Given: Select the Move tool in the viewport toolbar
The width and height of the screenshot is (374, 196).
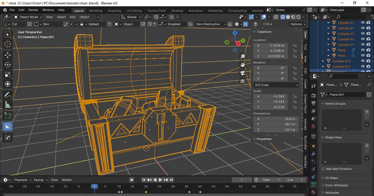Looking at the screenshot, I should 8,55.
